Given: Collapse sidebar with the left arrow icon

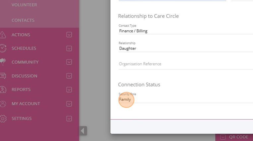Looking at the screenshot, I should (x=83, y=131).
